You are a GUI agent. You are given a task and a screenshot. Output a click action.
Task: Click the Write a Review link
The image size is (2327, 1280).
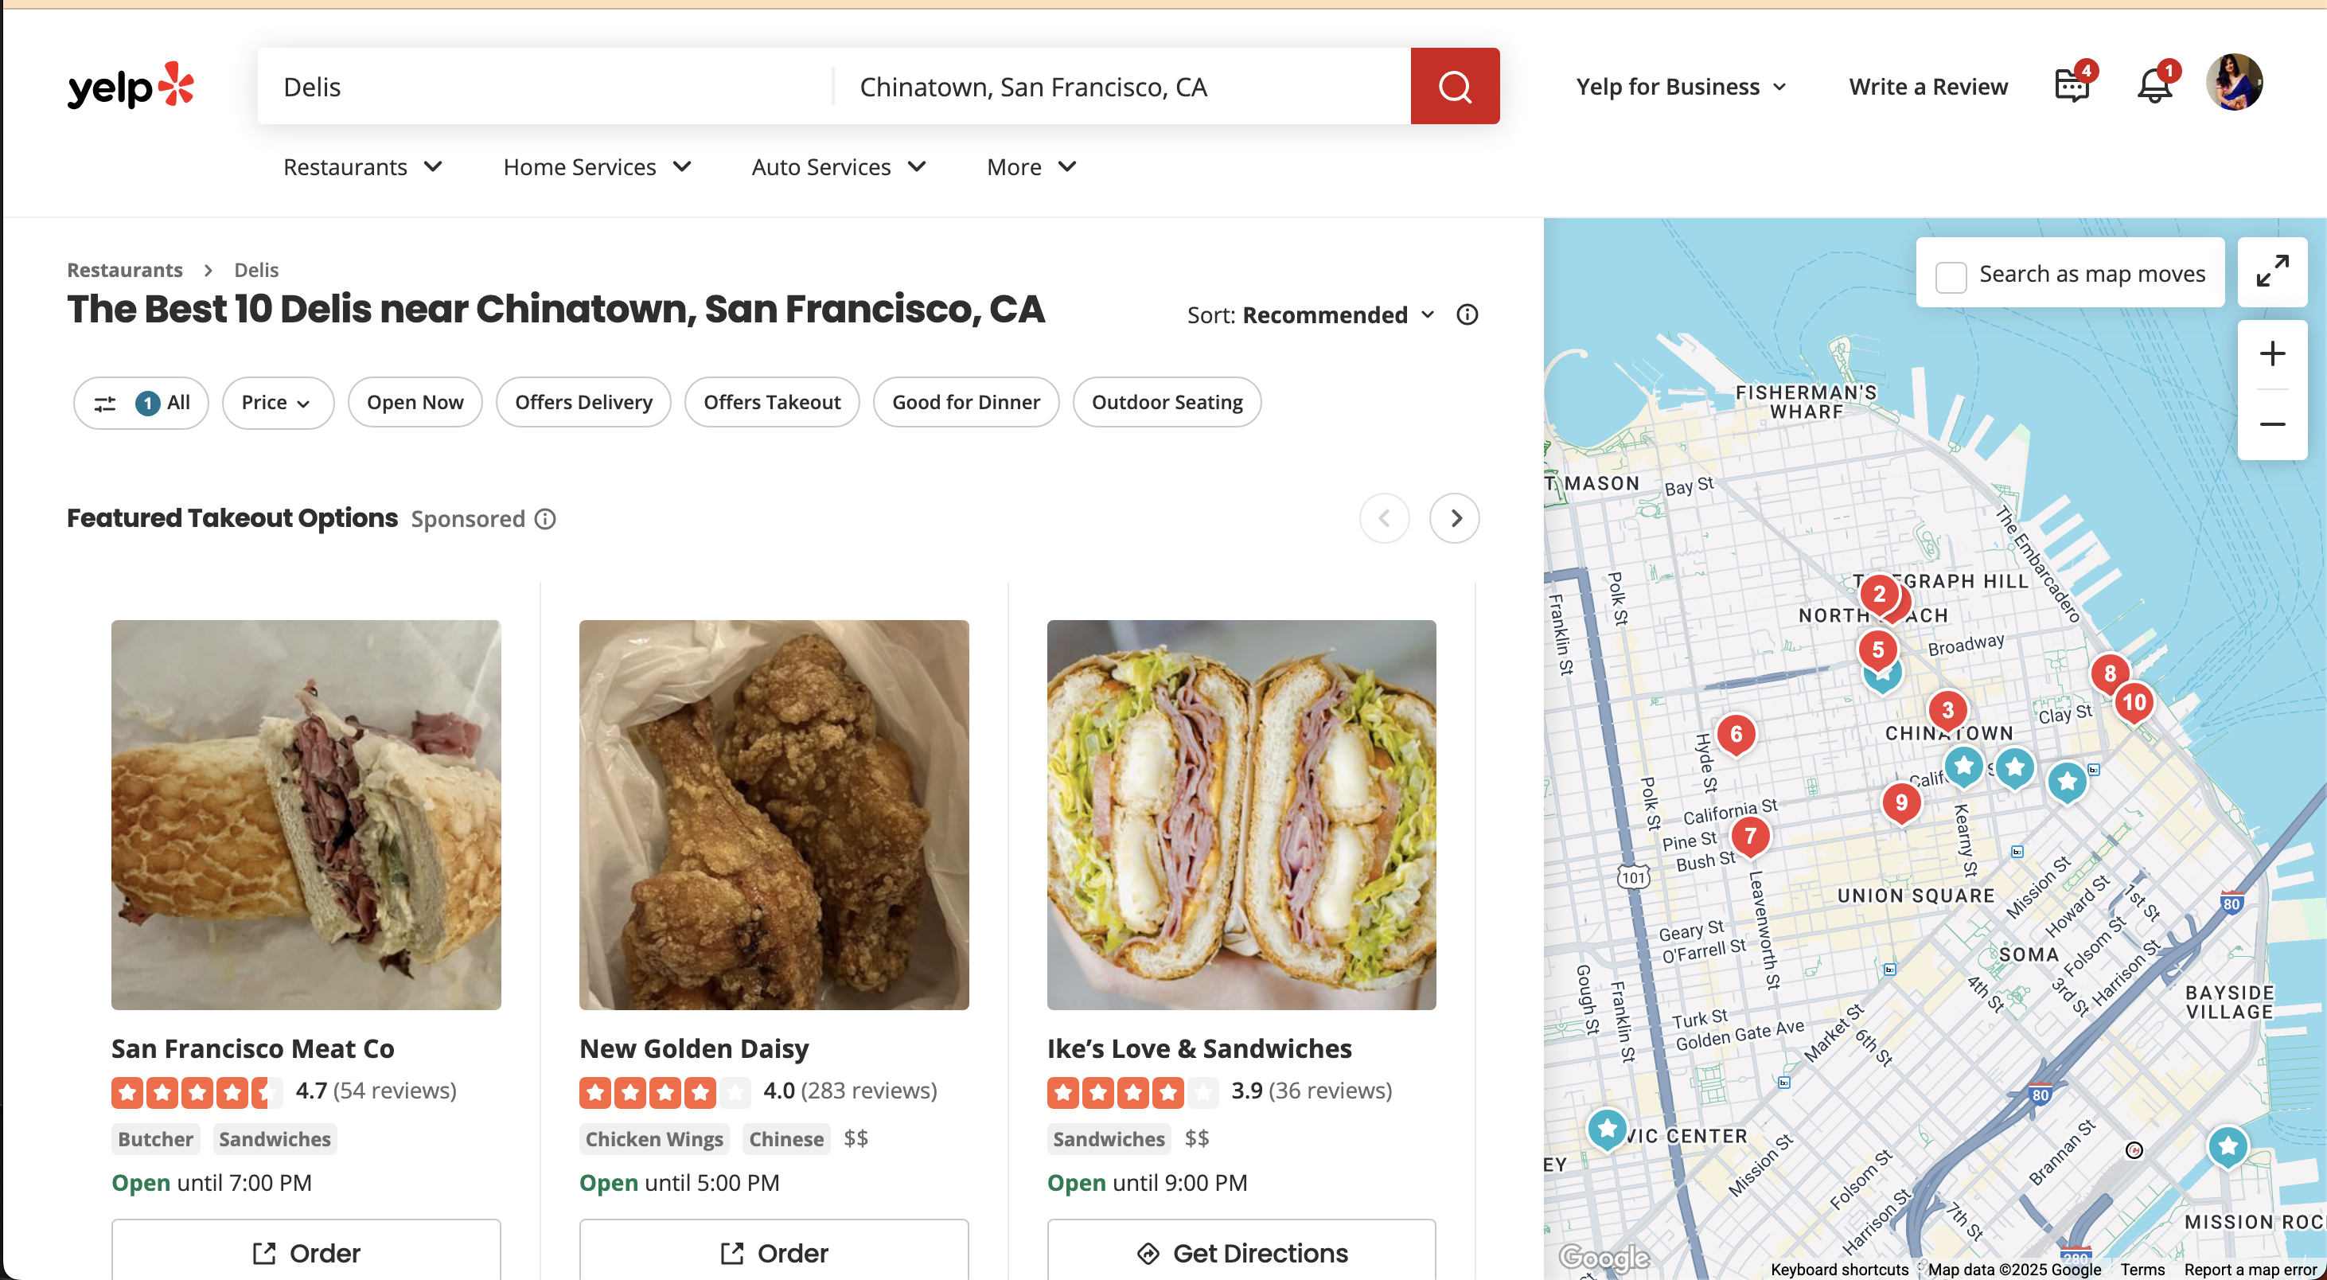(1927, 87)
